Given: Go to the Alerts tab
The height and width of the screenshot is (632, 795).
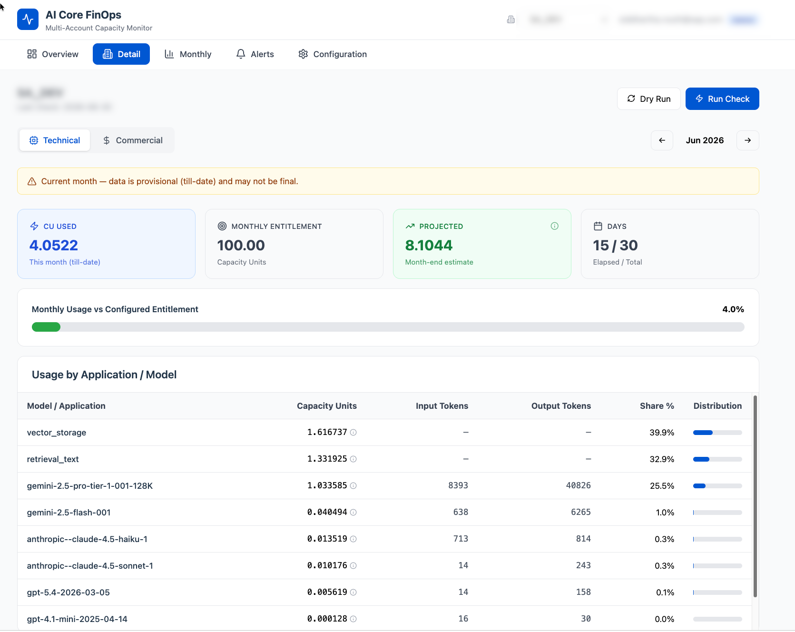Looking at the screenshot, I should (x=255, y=54).
